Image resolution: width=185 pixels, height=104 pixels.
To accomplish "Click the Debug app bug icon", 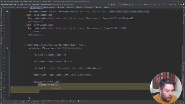I will (x=140, y=4).
